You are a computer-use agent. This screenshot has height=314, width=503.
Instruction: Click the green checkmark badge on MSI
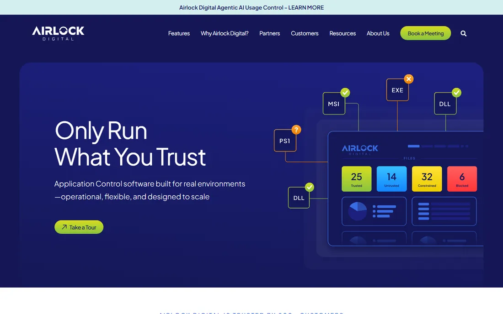[x=345, y=93]
